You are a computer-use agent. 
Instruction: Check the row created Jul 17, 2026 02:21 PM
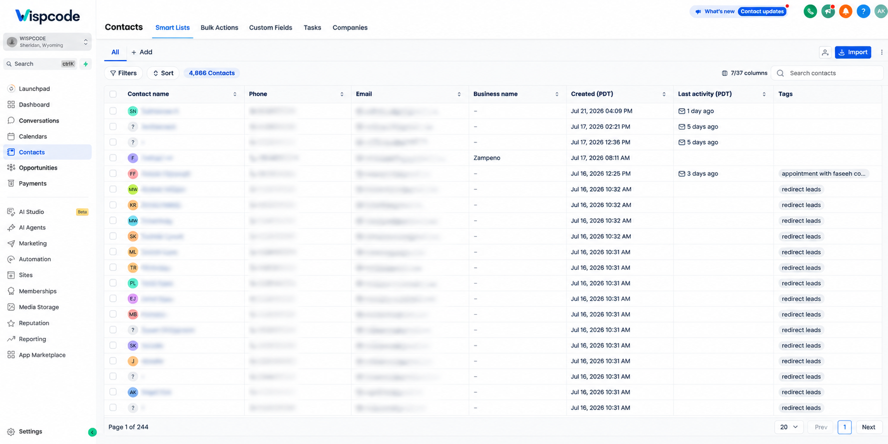(x=113, y=127)
